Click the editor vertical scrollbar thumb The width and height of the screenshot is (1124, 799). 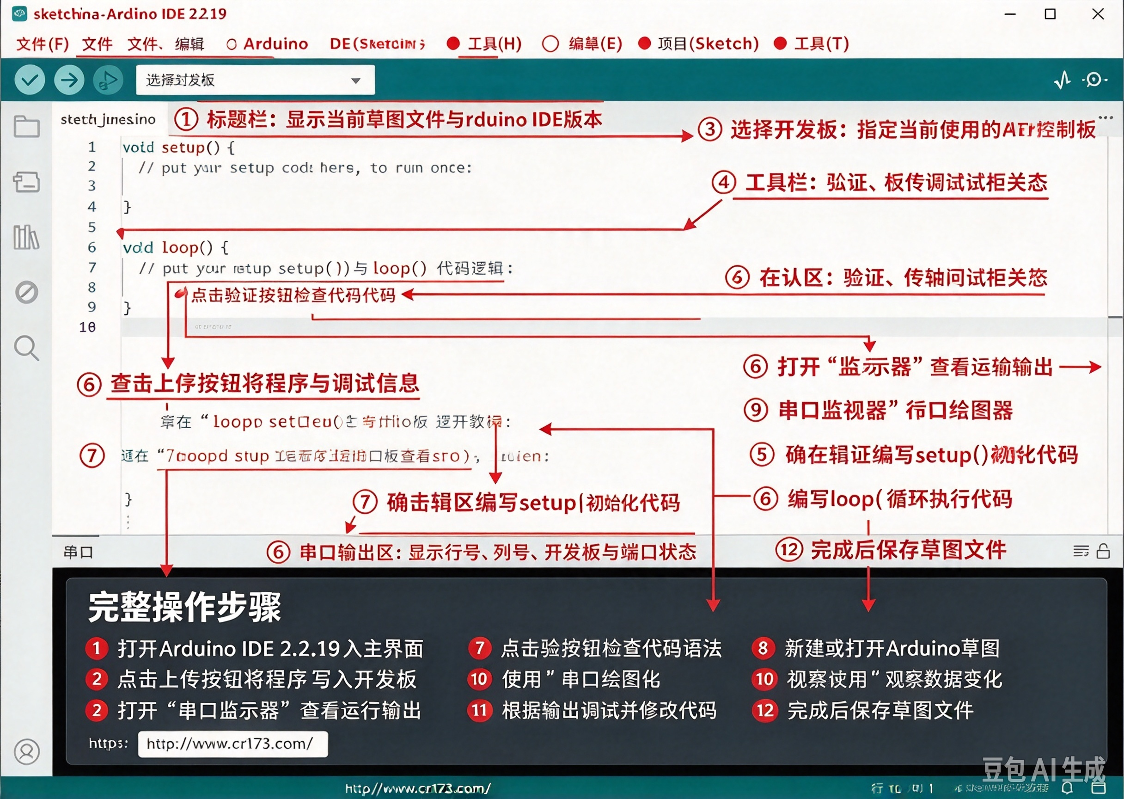click(x=1116, y=317)
